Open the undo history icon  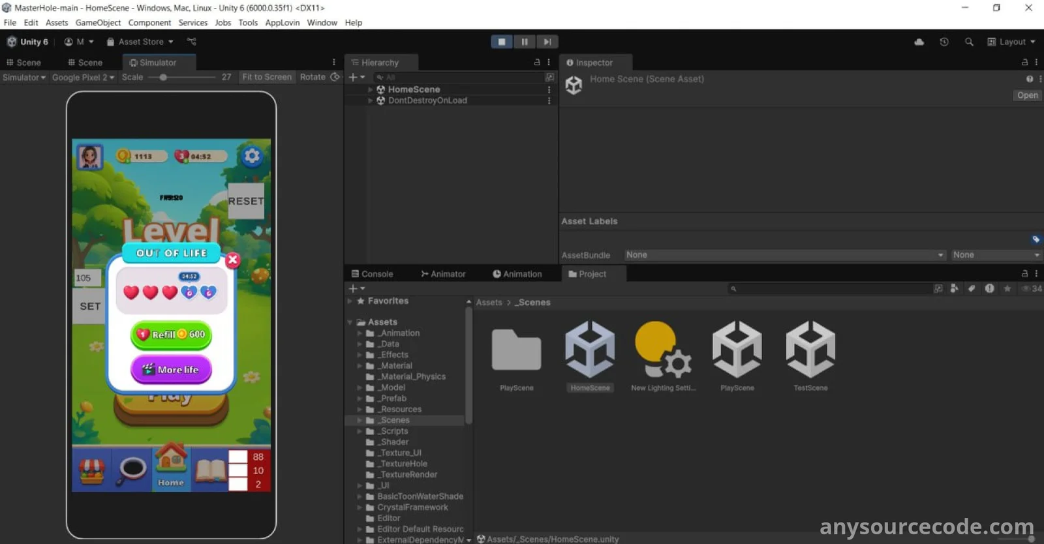click(944, 42)
